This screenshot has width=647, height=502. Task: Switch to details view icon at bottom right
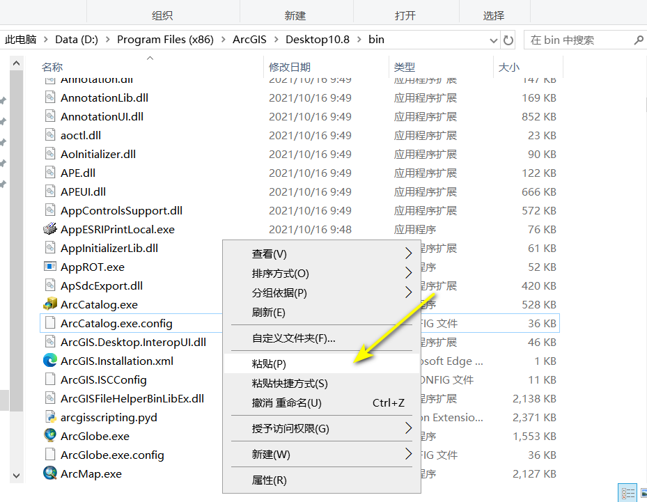(628, 494)
